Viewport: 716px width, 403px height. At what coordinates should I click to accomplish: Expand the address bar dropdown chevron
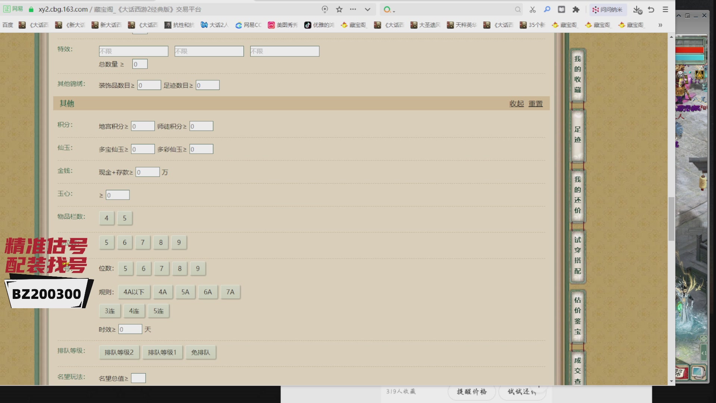[367, 9]
